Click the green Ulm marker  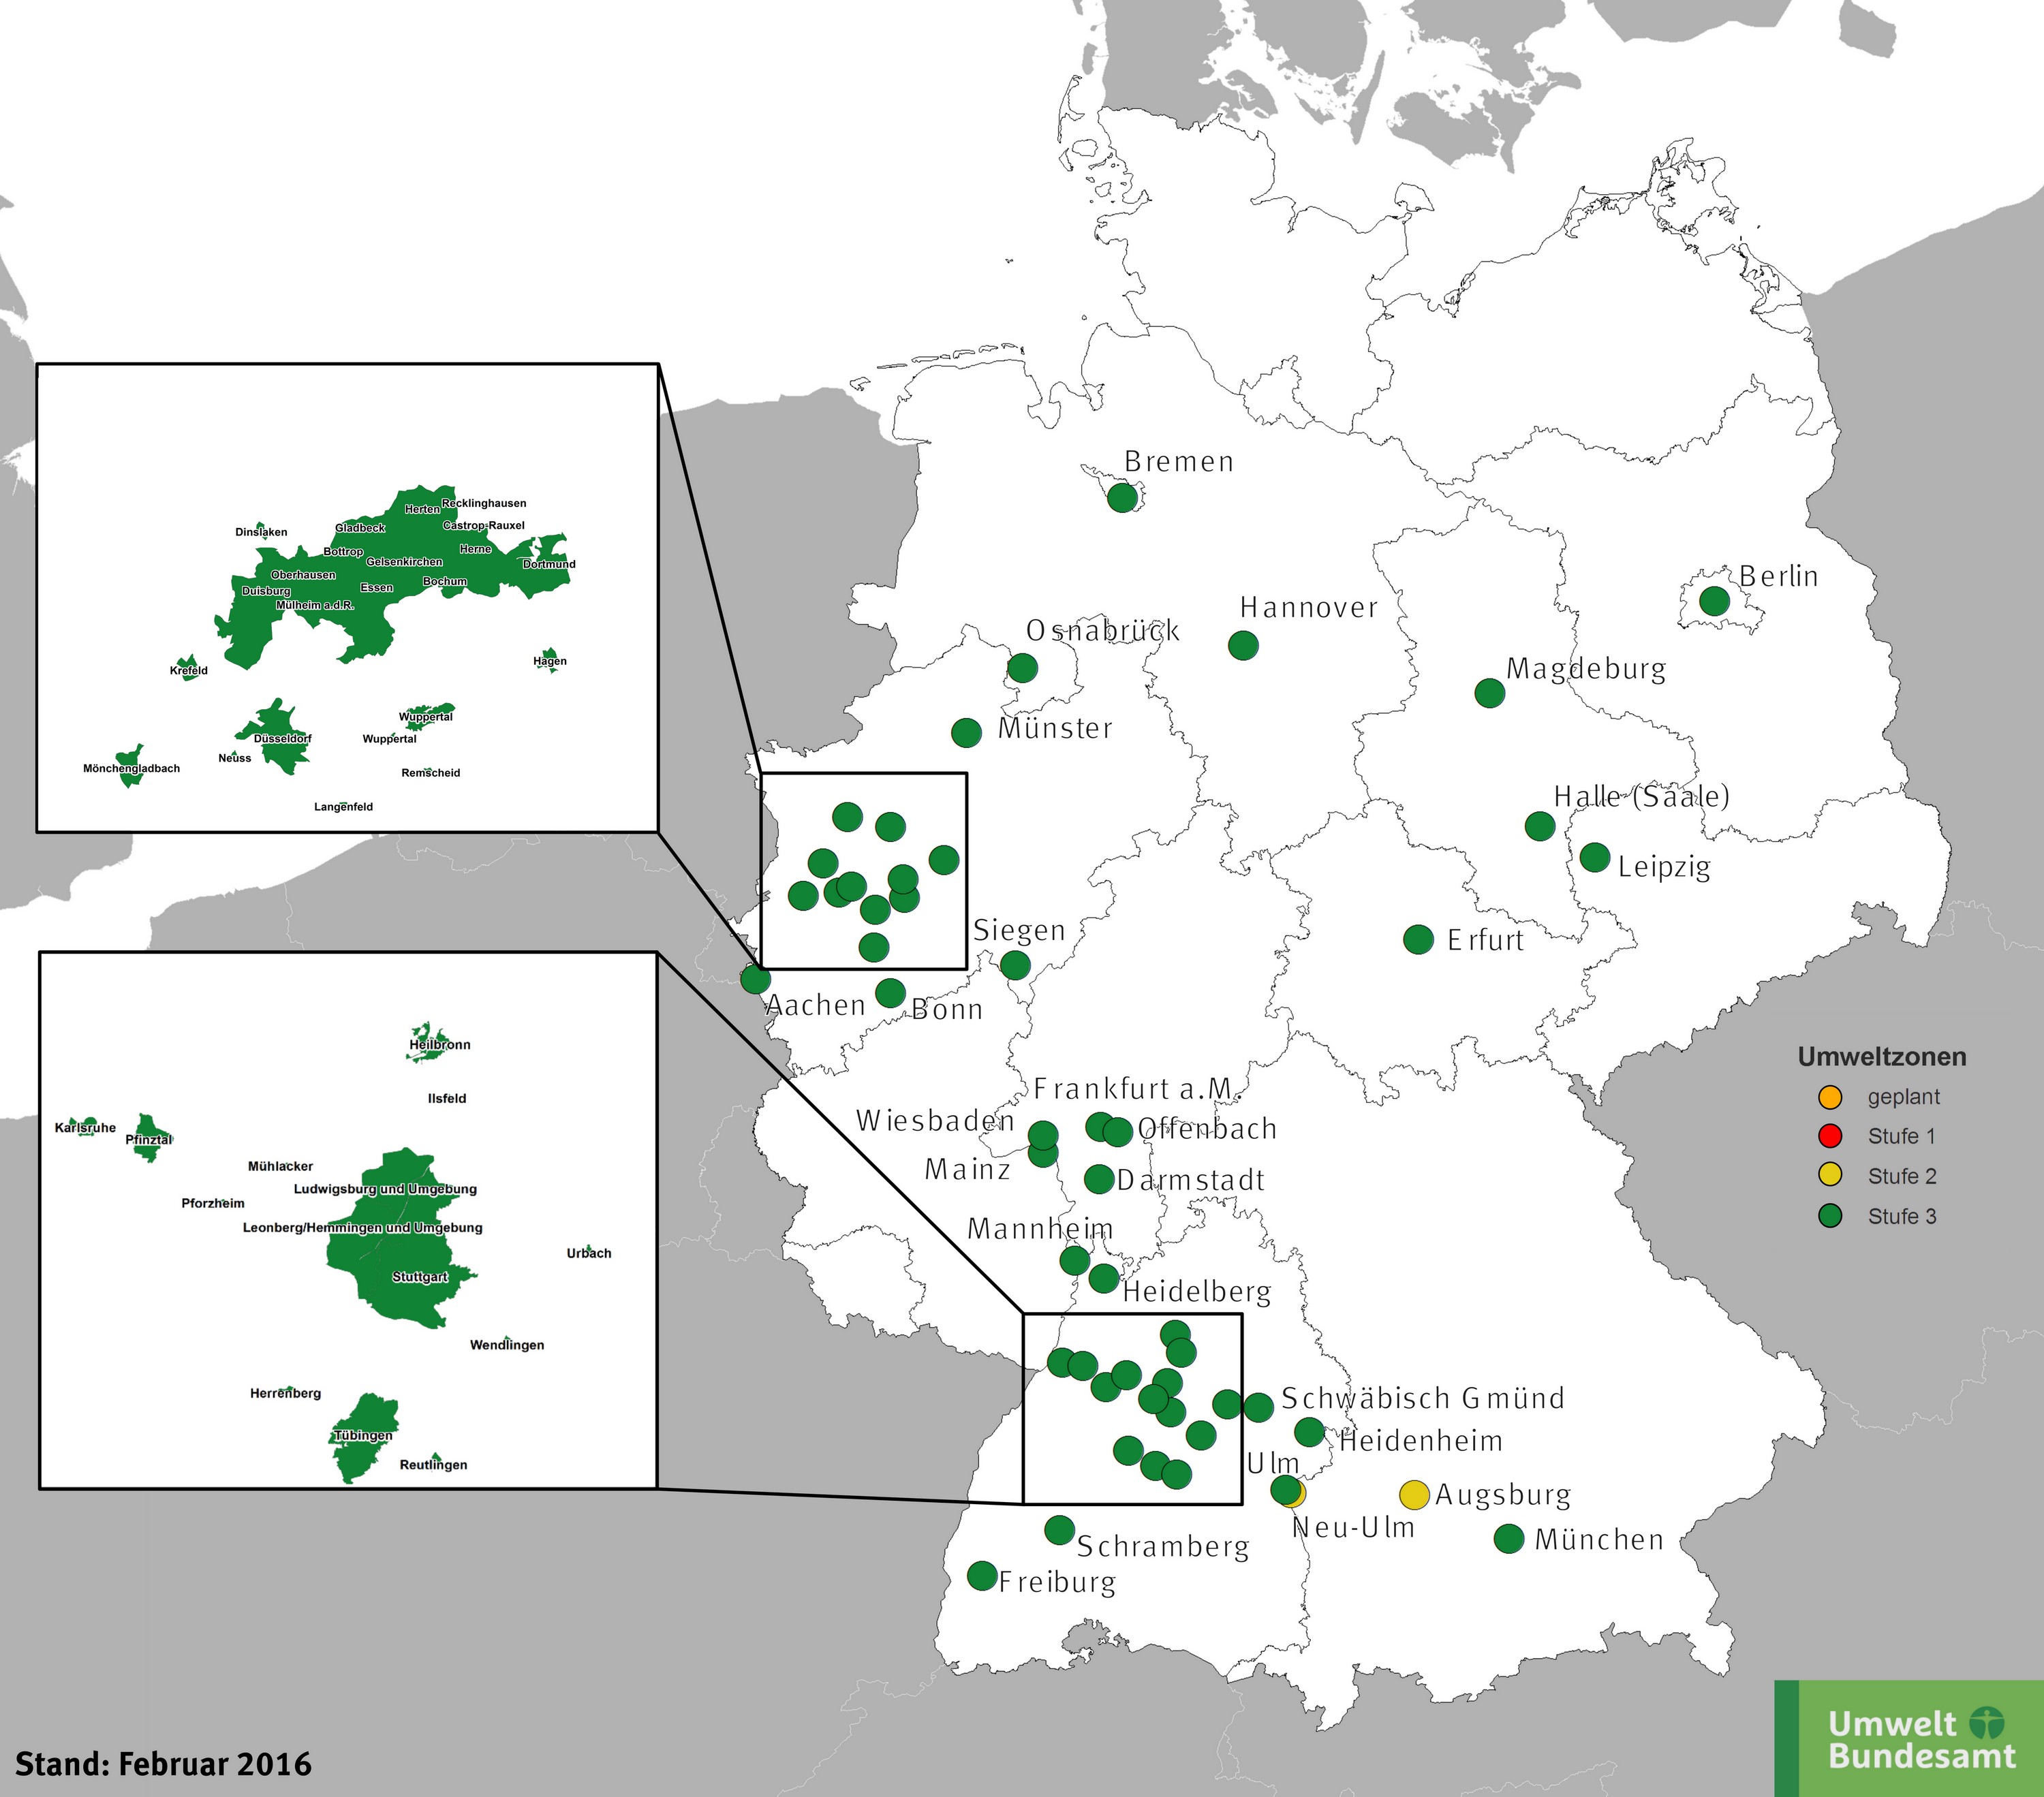(x=1284, y=1489)
